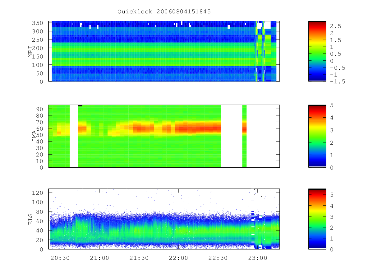Click the 21:00 time axis label
Image resolution: width=373 pixels, height=280 pixels.
(x=99, y=258)
